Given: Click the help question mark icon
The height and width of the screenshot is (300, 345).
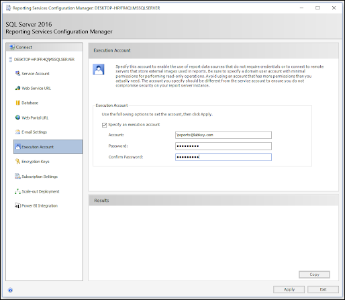Looking at the screenshot, I should [x=10, y=290].
